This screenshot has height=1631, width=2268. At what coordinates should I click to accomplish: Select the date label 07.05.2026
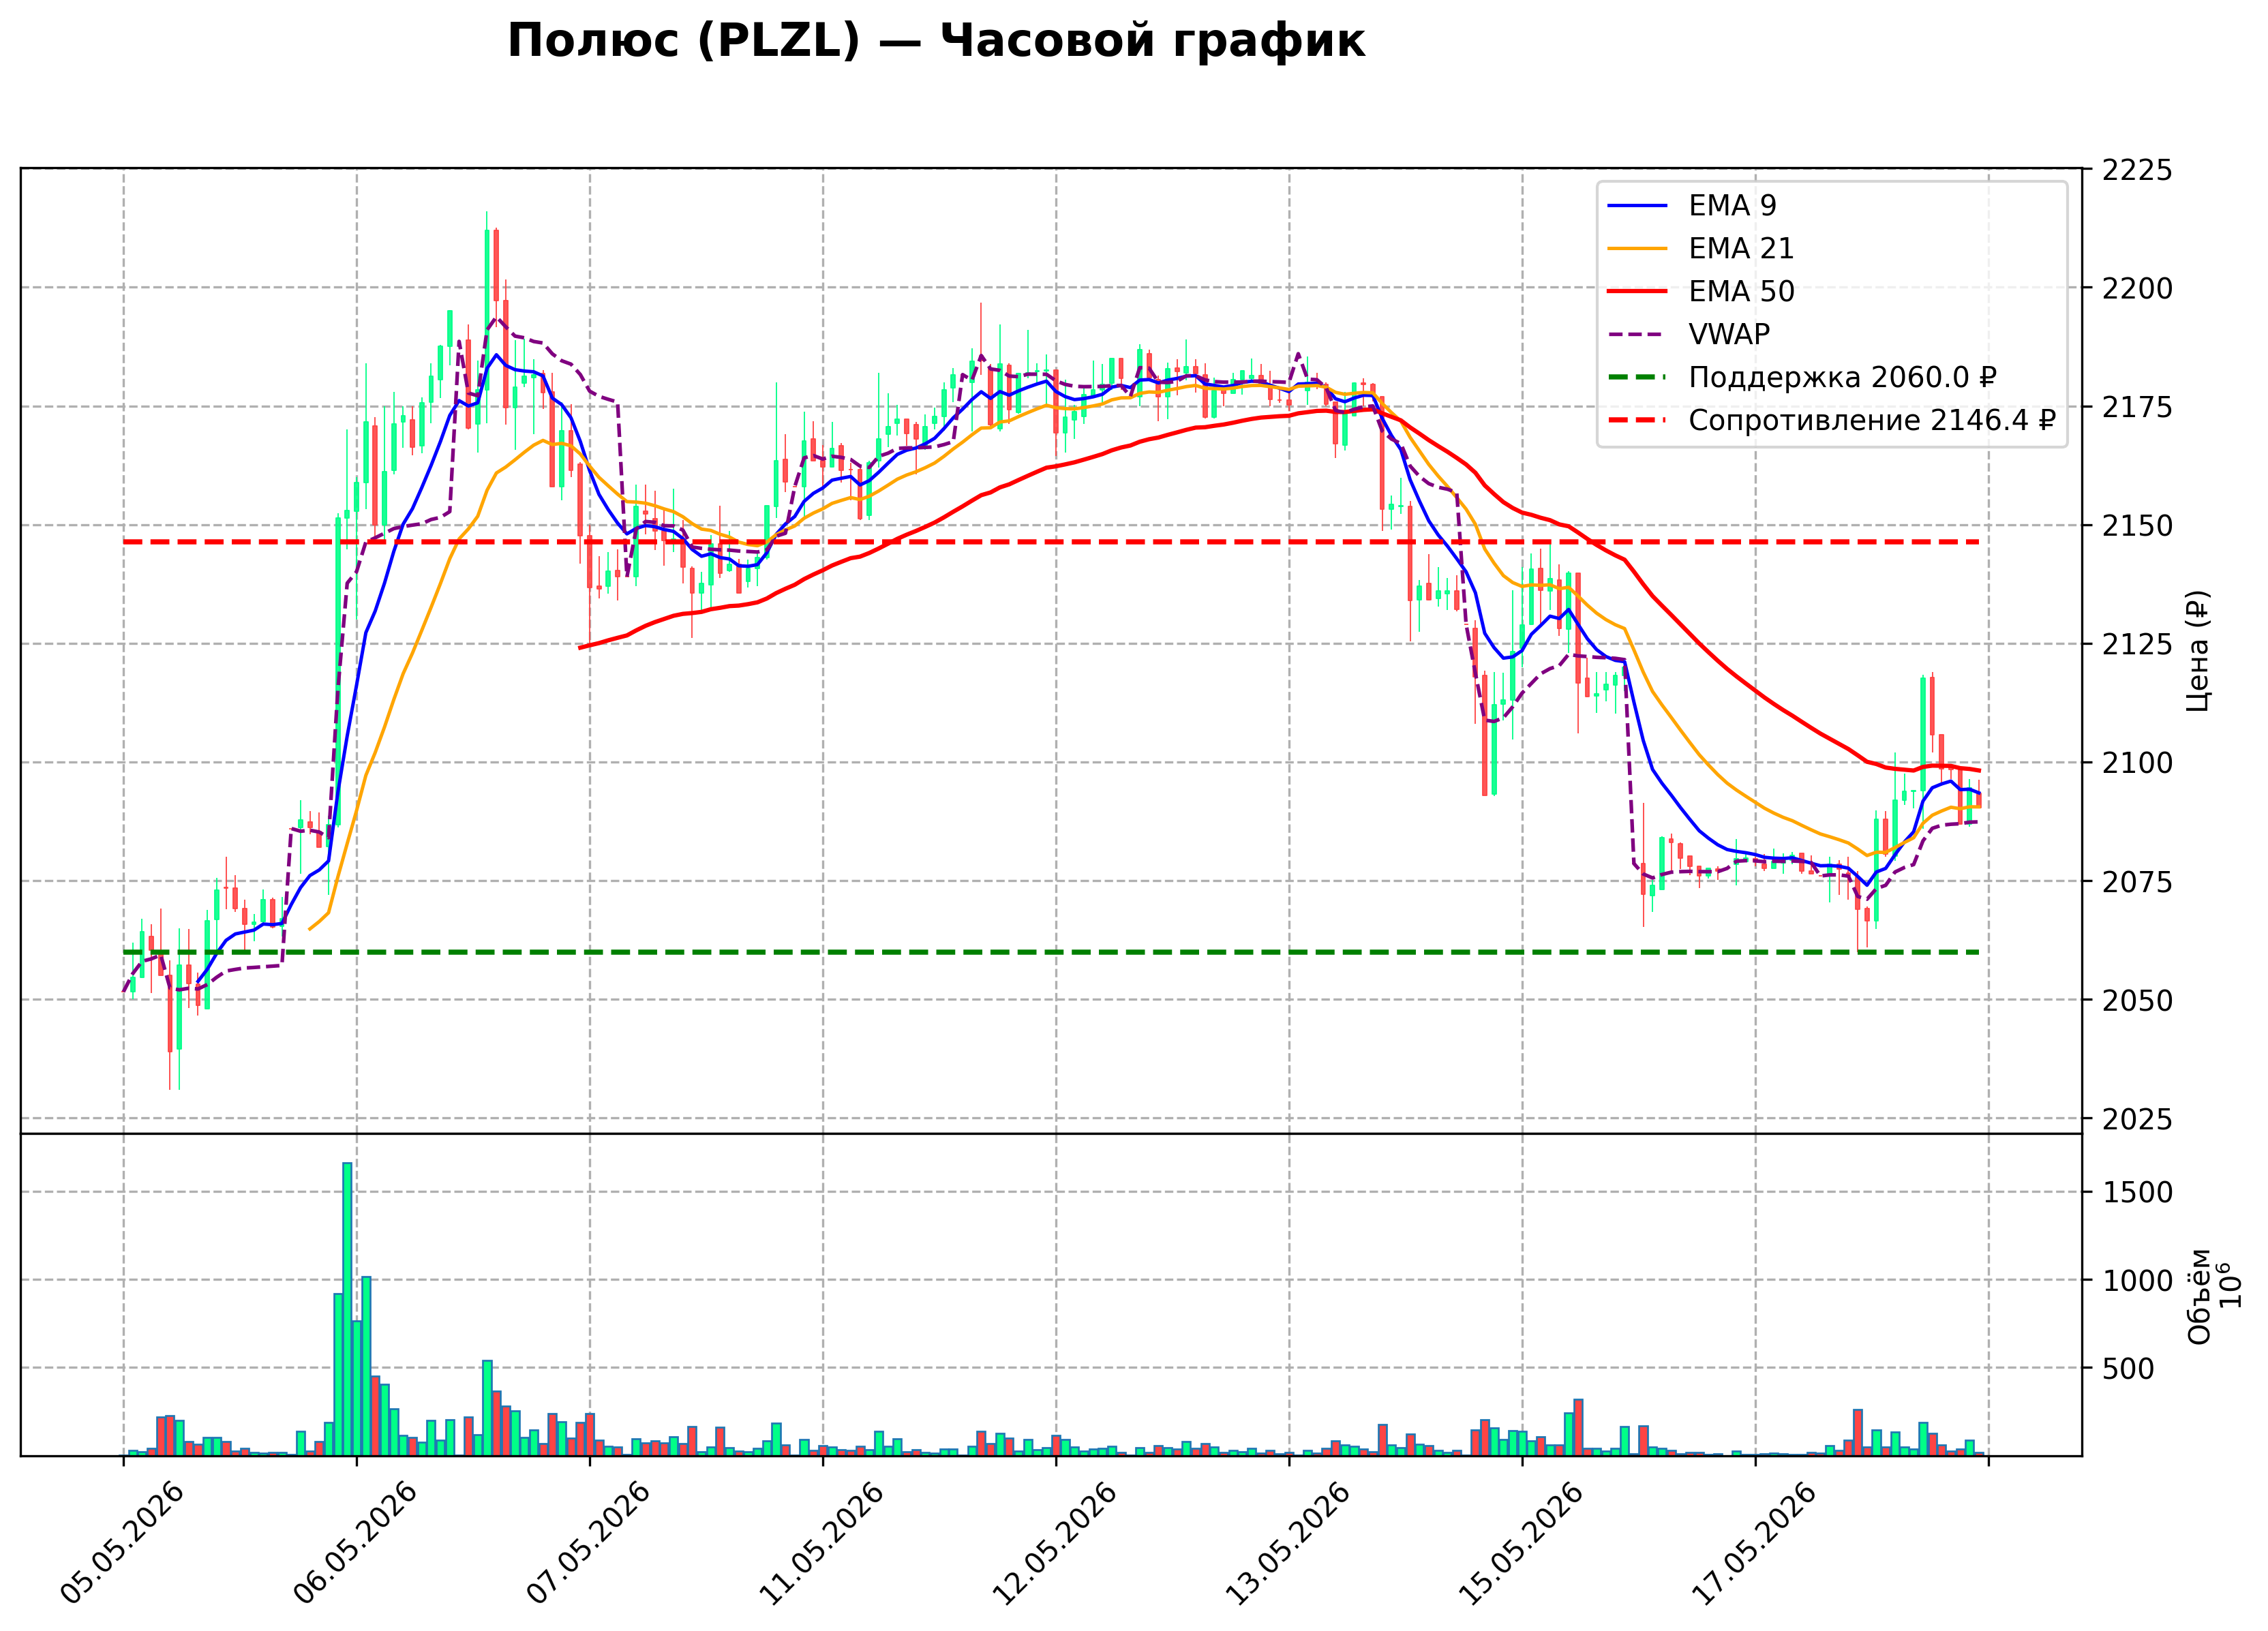pos(589,1543)
